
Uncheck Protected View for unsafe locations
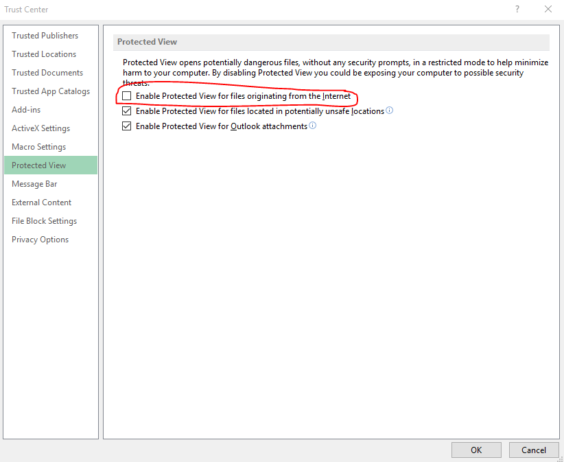point(126,111)
